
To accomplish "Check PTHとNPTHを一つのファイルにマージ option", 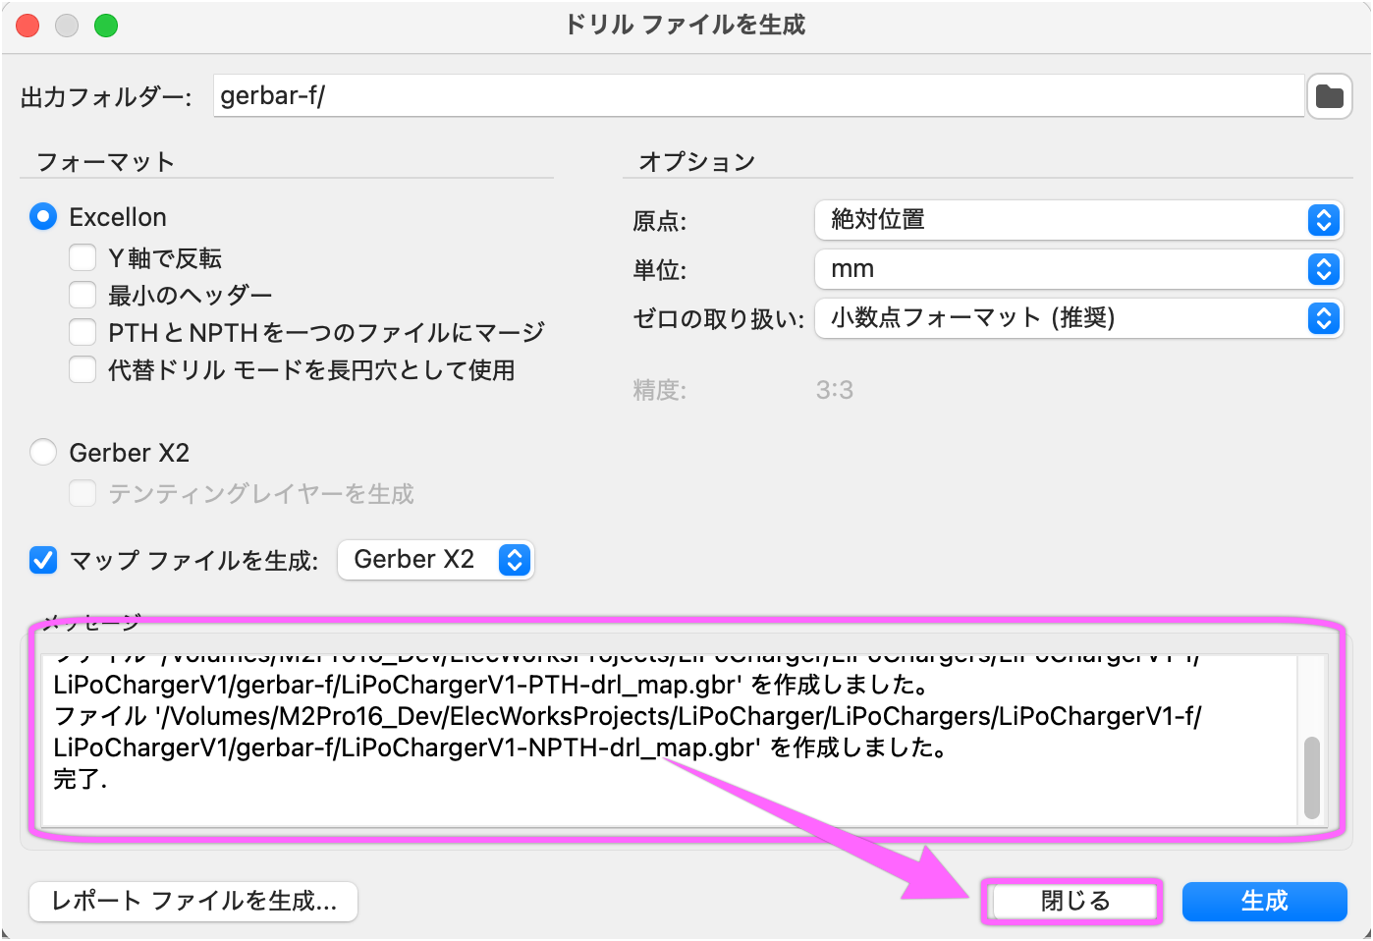I will tap(82, 333).
